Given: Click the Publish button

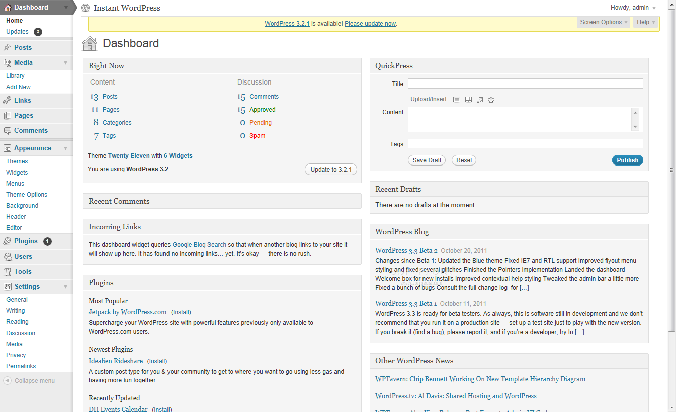Looking at the screenshot, I should (x=627, y=160).
